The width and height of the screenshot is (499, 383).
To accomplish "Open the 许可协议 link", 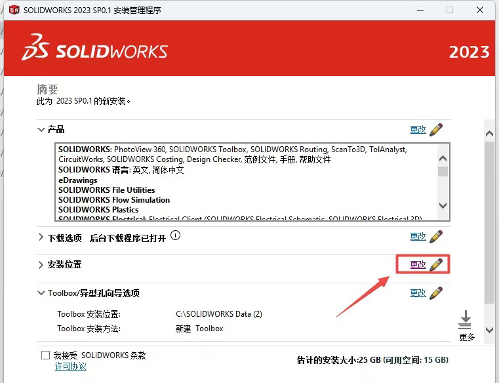I will coord(71,367).
